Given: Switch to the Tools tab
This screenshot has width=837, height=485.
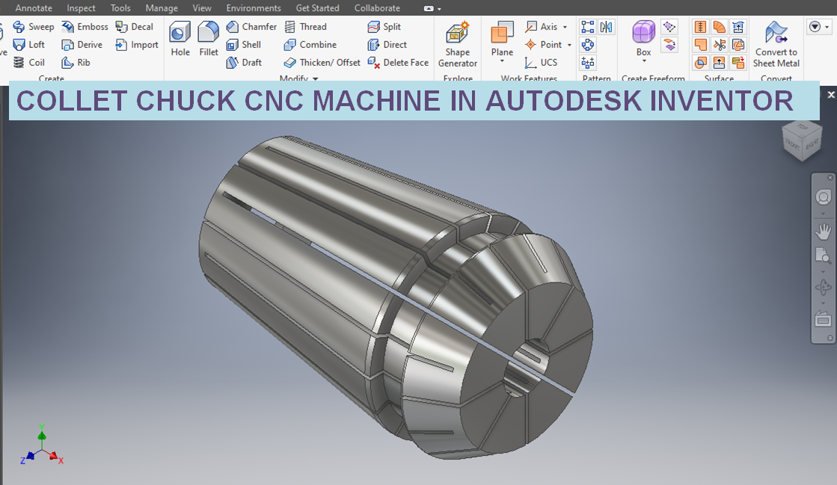Looking at the screenshot, I should coord(120,8).
